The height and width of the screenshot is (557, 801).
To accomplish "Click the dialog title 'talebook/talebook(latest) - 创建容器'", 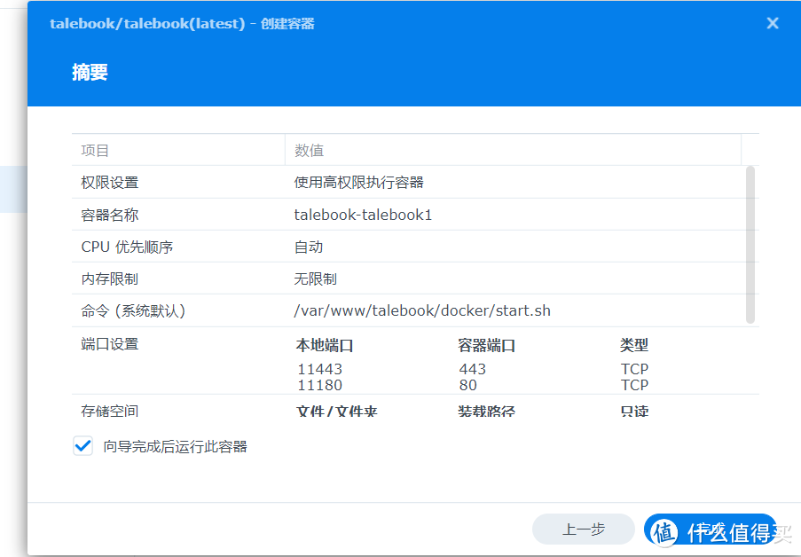I will 182,24.
